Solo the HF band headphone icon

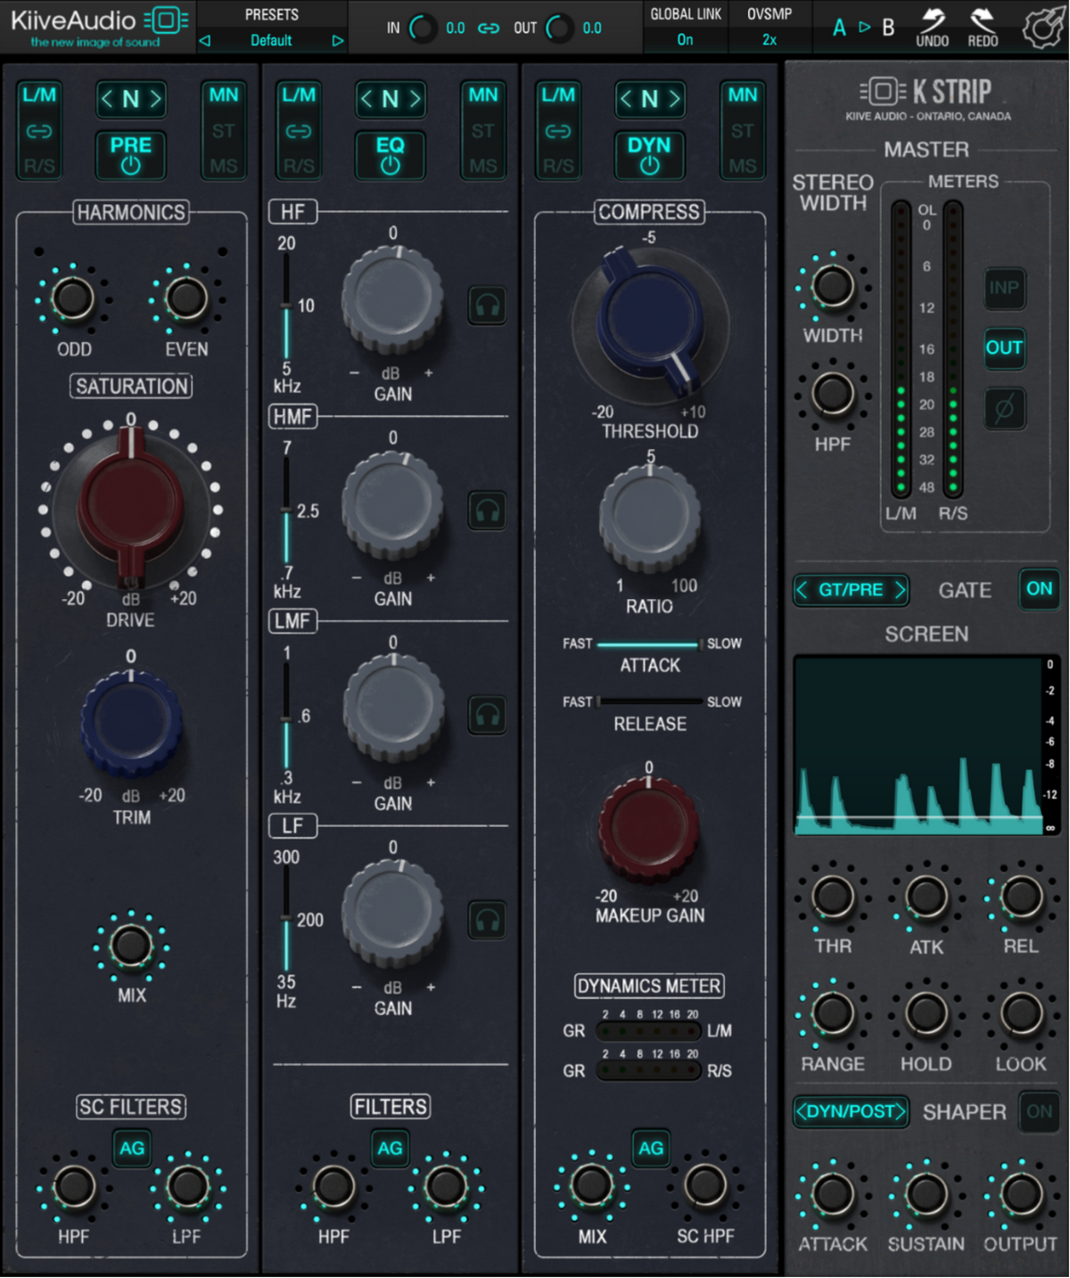(x=487, y=306)
